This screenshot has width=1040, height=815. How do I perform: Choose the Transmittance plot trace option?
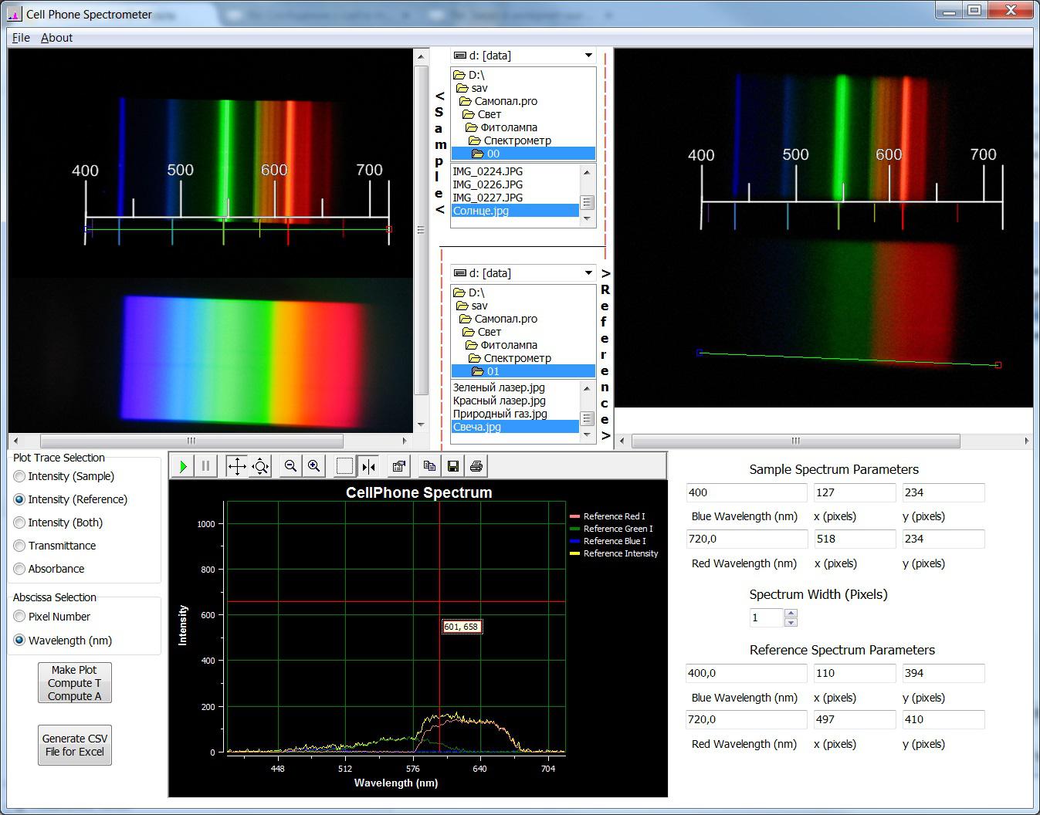point(20,546)
